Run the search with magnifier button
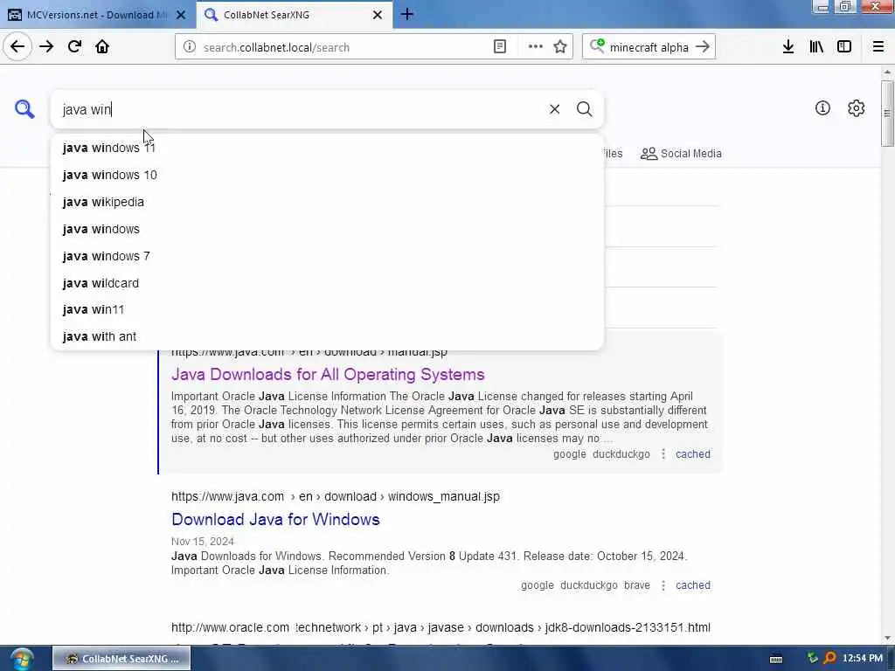 tap(584, 109)
